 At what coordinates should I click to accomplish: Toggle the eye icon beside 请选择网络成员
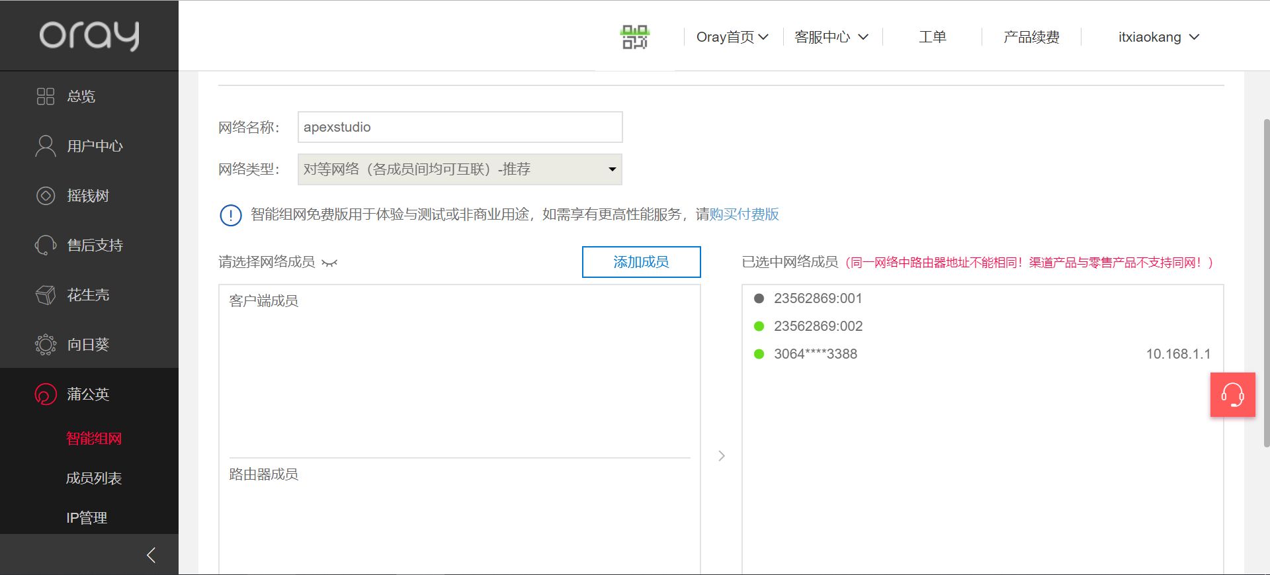coord(329,263)
